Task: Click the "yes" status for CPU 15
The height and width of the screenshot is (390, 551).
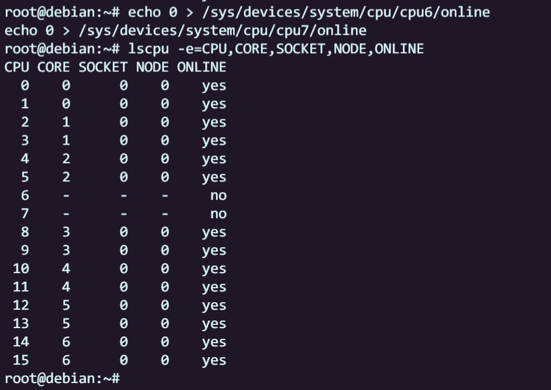Action: click(214, 361)
